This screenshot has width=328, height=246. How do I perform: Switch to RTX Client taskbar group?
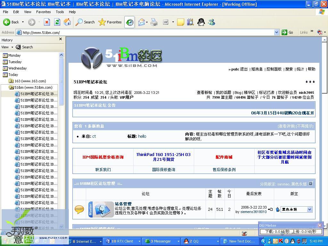click(123, 241)
